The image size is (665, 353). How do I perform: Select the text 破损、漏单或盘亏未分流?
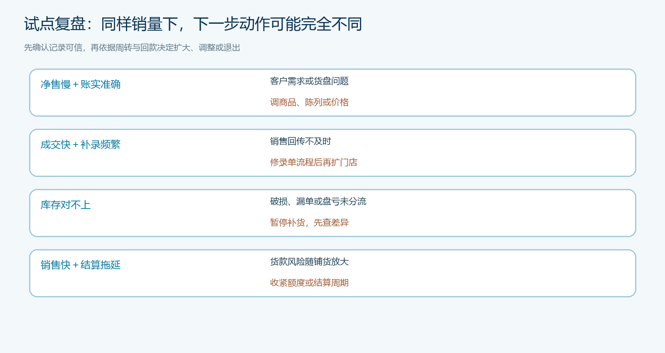pos(318,201)
